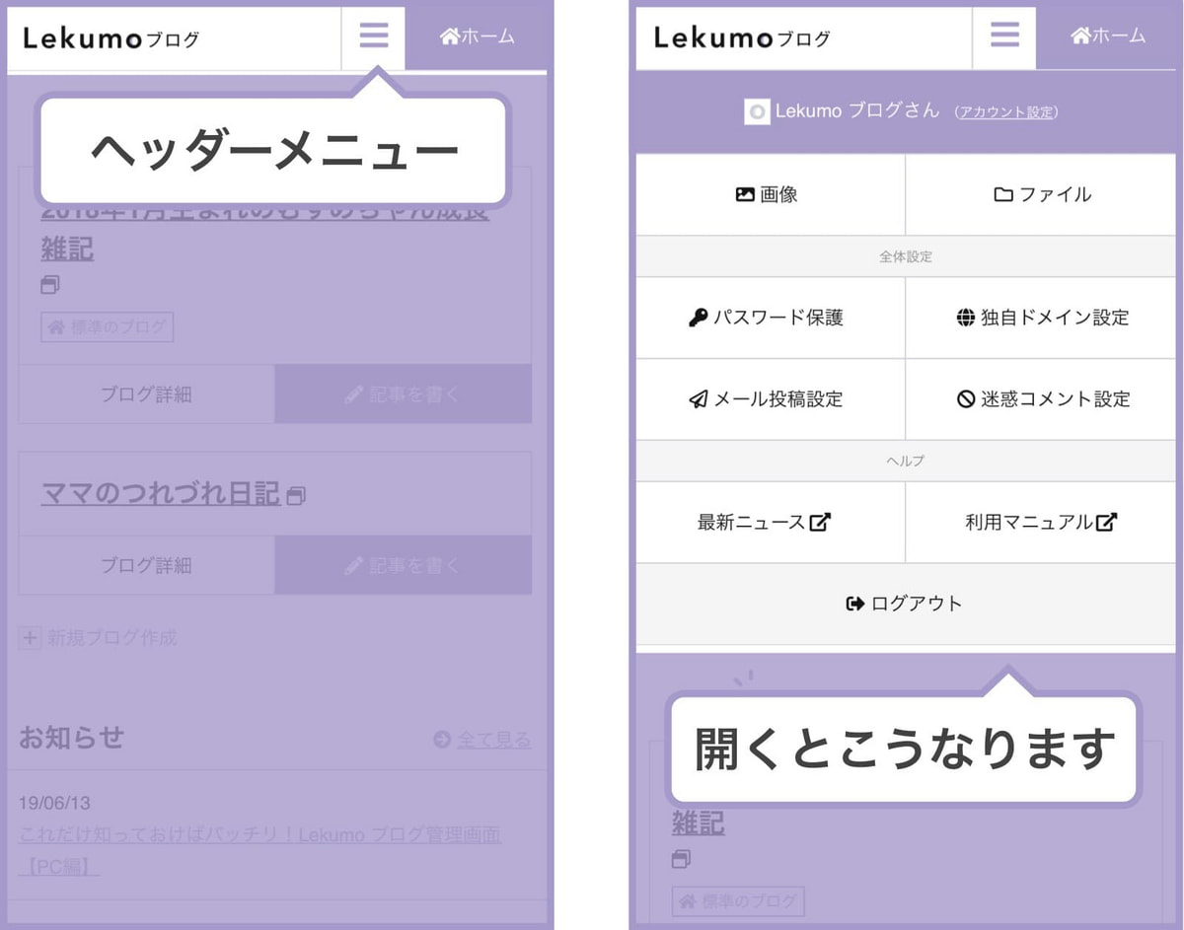The image size is (1184, 930).
Task: Open the 画像 menu item
Action: (770, 194)
